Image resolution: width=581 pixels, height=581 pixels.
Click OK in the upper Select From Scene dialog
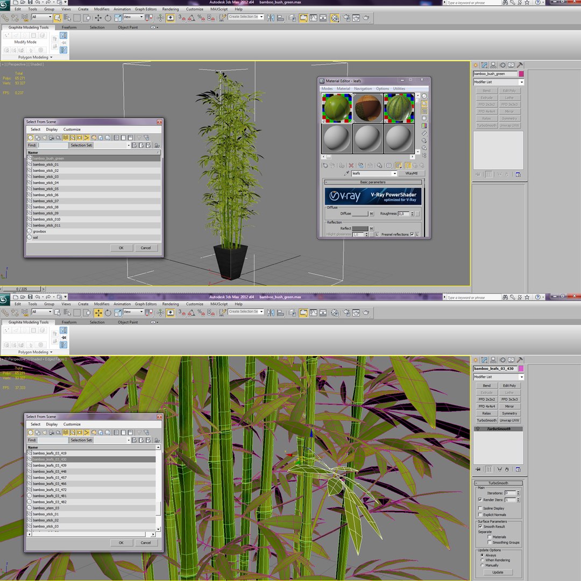[121, 248]
